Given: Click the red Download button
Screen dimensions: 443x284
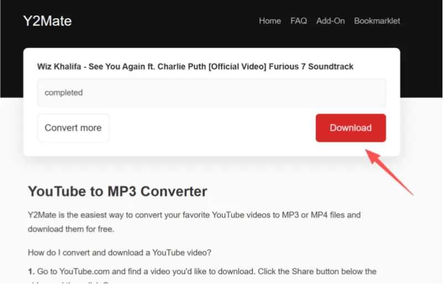Looking at the screenshot, I should point(351,128).
